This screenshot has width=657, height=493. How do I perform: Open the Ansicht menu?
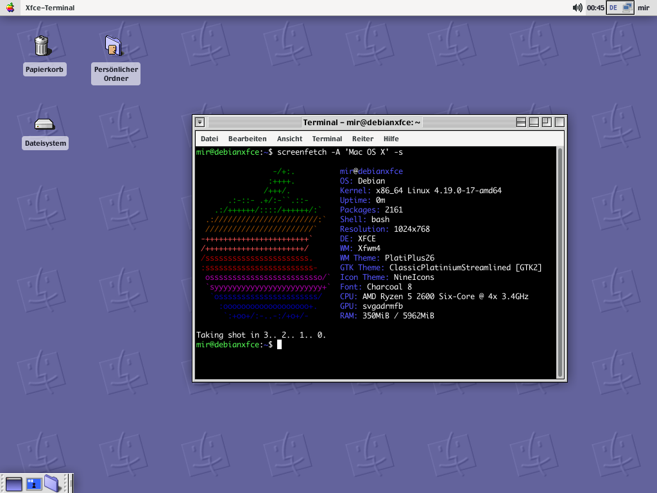tap(289, 139)
